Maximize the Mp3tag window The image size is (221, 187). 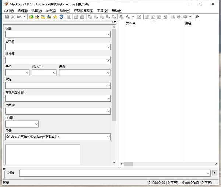[x=201, y=4]
